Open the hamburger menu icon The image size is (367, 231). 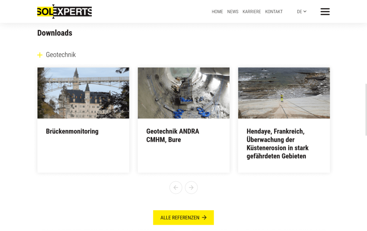tap(325, 11)
